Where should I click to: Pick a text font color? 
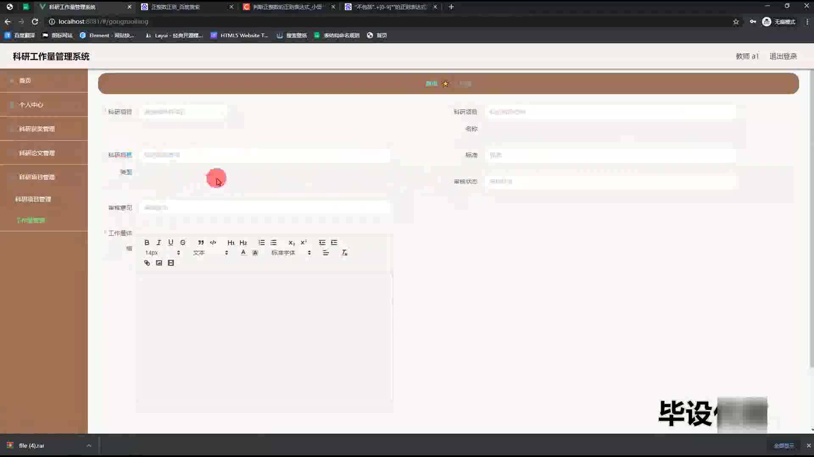(243, 253)
